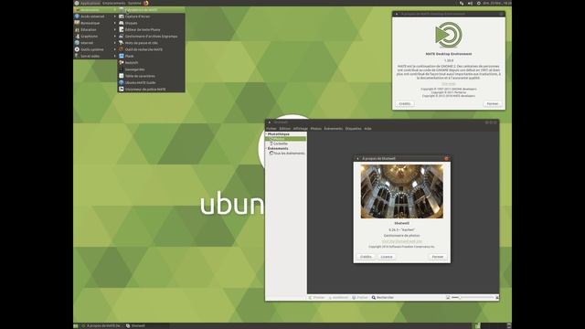Click the date and time clock
Screen dimensions: 585x329
(x=496, y=3)
